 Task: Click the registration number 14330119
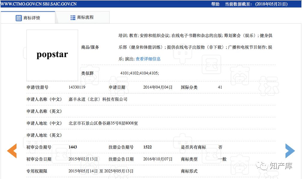point(77,87)
